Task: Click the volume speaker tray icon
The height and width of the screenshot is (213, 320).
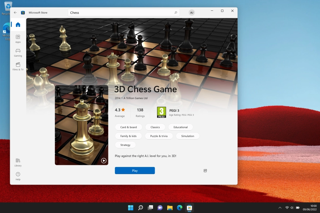Action: pos(292,208)
